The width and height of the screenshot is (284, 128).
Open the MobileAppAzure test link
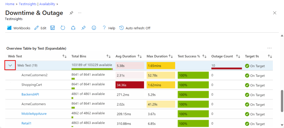pos(34,114)
